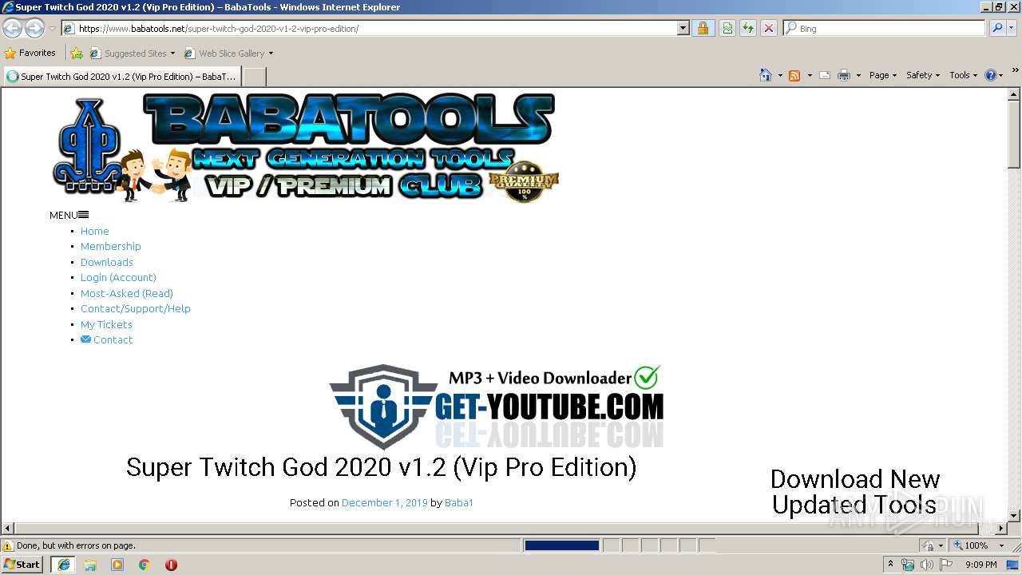Click the horizontal scrollbar left arrow
Viewport: 1022px width, 575px height.
coord(7,529)
